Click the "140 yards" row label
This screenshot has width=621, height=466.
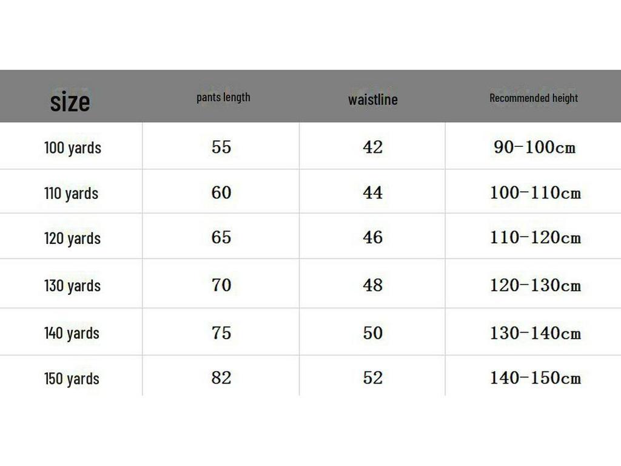click(72, 333)
